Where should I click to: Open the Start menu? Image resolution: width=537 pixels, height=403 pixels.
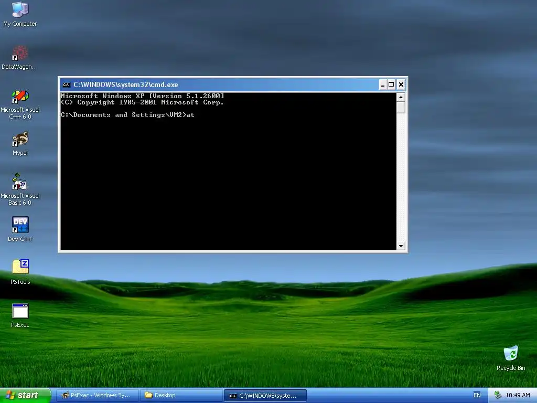coord(25,395)
